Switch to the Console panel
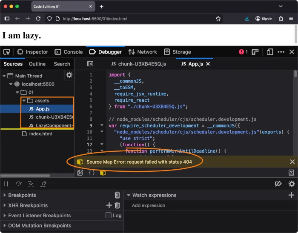The width and height of the screenshot is (298, 233). pyautogui.click(x=69, y=52)
